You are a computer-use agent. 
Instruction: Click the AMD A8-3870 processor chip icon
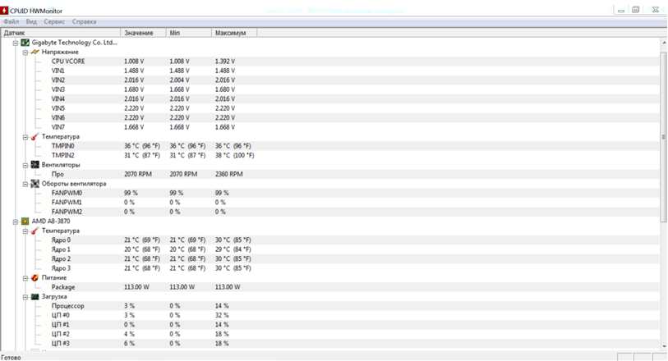[25, 222]
